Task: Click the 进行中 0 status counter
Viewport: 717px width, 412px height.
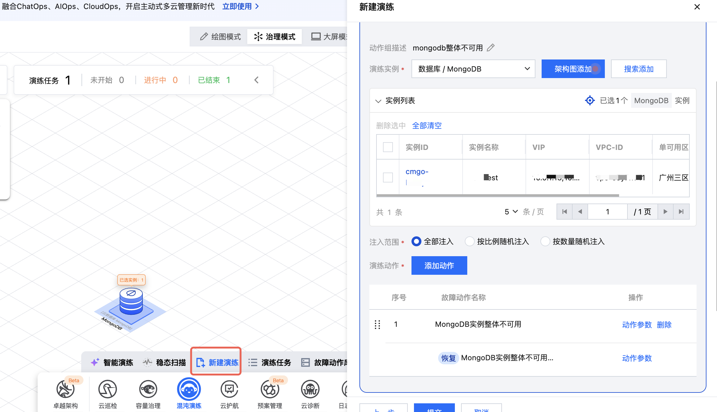Action: pyautogui.click(x=161, y=80)
